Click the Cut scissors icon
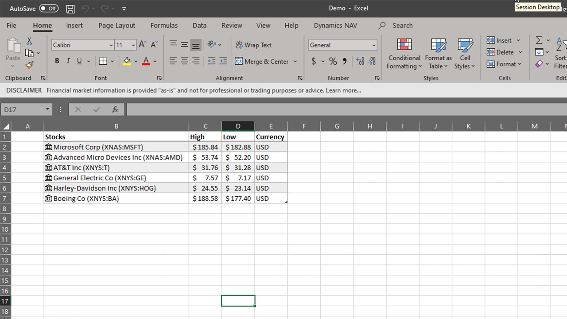This screenshot has width=567, height=319. (x=29, y=41)
